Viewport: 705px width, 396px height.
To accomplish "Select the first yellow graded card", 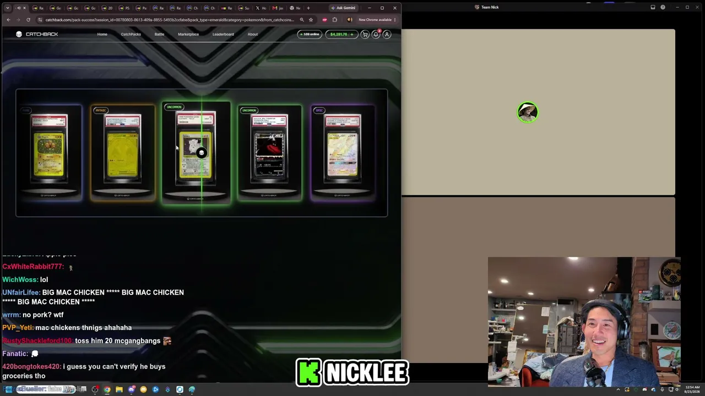I will click(x=50, y=153).
